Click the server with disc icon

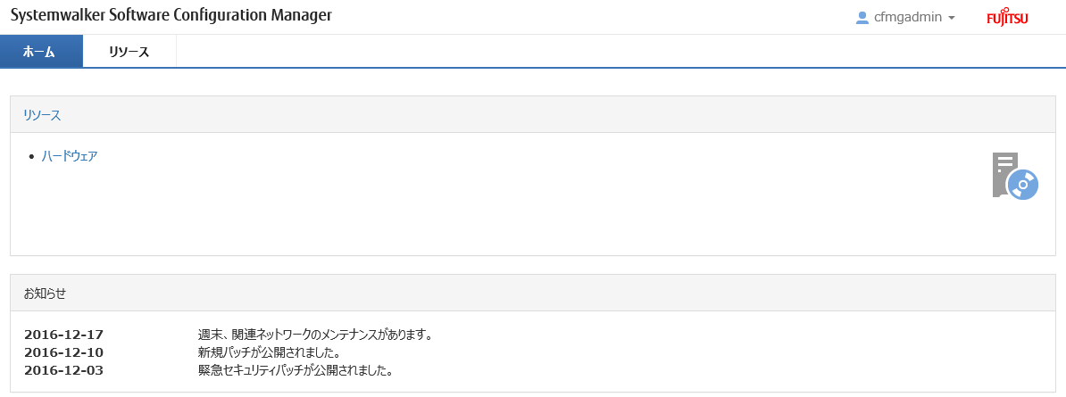(1015, 176)
